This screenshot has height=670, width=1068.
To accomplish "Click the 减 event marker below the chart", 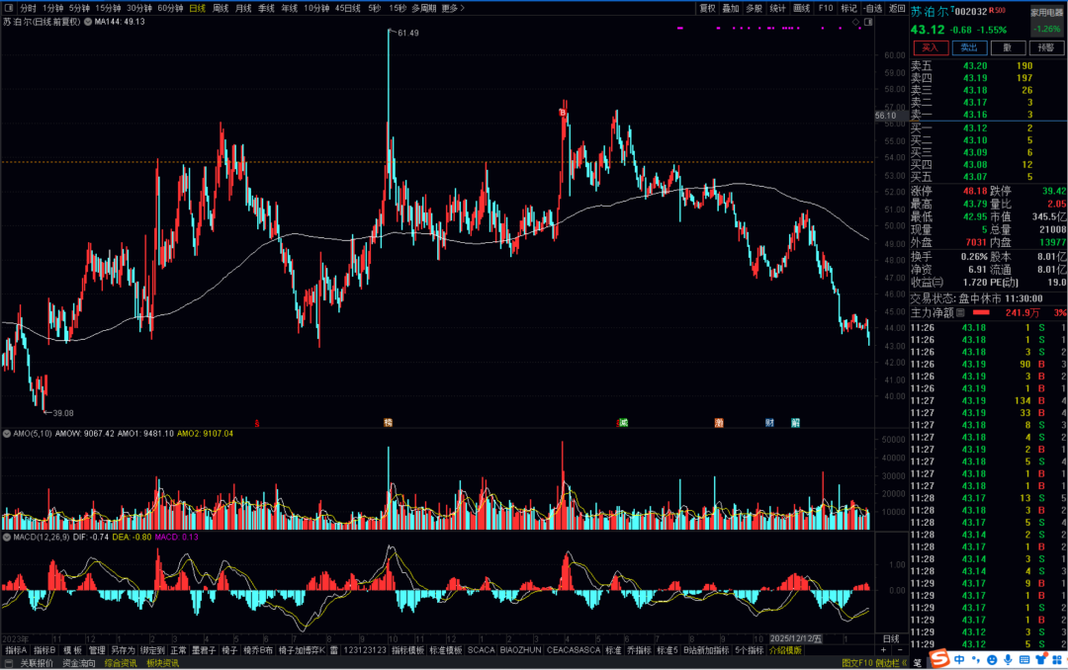I will pyautogui.click(x=623, y=423).
